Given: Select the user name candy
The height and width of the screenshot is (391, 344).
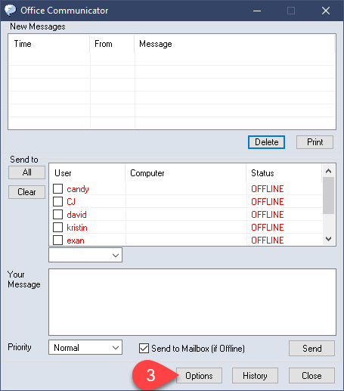Looking at the screenshot, I should tap(78, 189).
